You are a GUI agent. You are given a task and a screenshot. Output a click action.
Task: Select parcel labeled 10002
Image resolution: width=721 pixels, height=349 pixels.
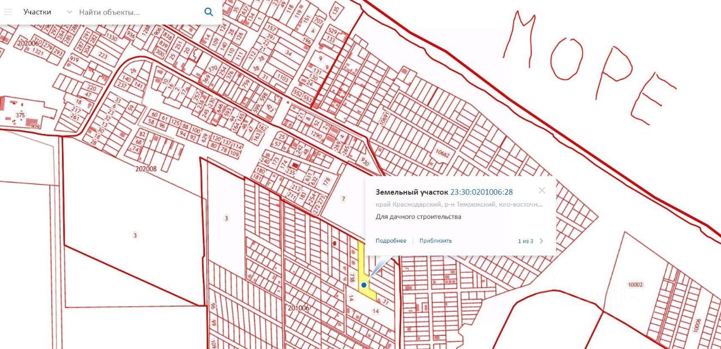[x=635, y=285]
